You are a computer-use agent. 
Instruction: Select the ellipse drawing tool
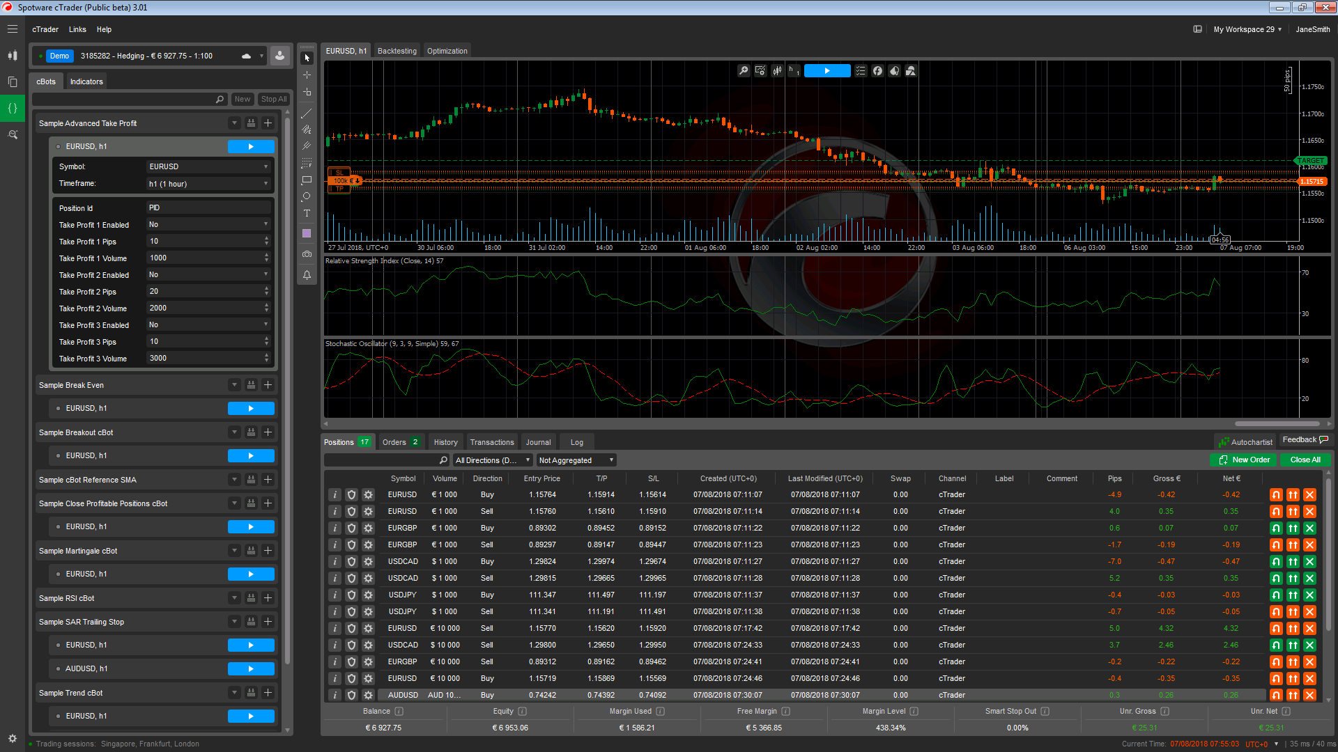(307, 196)
